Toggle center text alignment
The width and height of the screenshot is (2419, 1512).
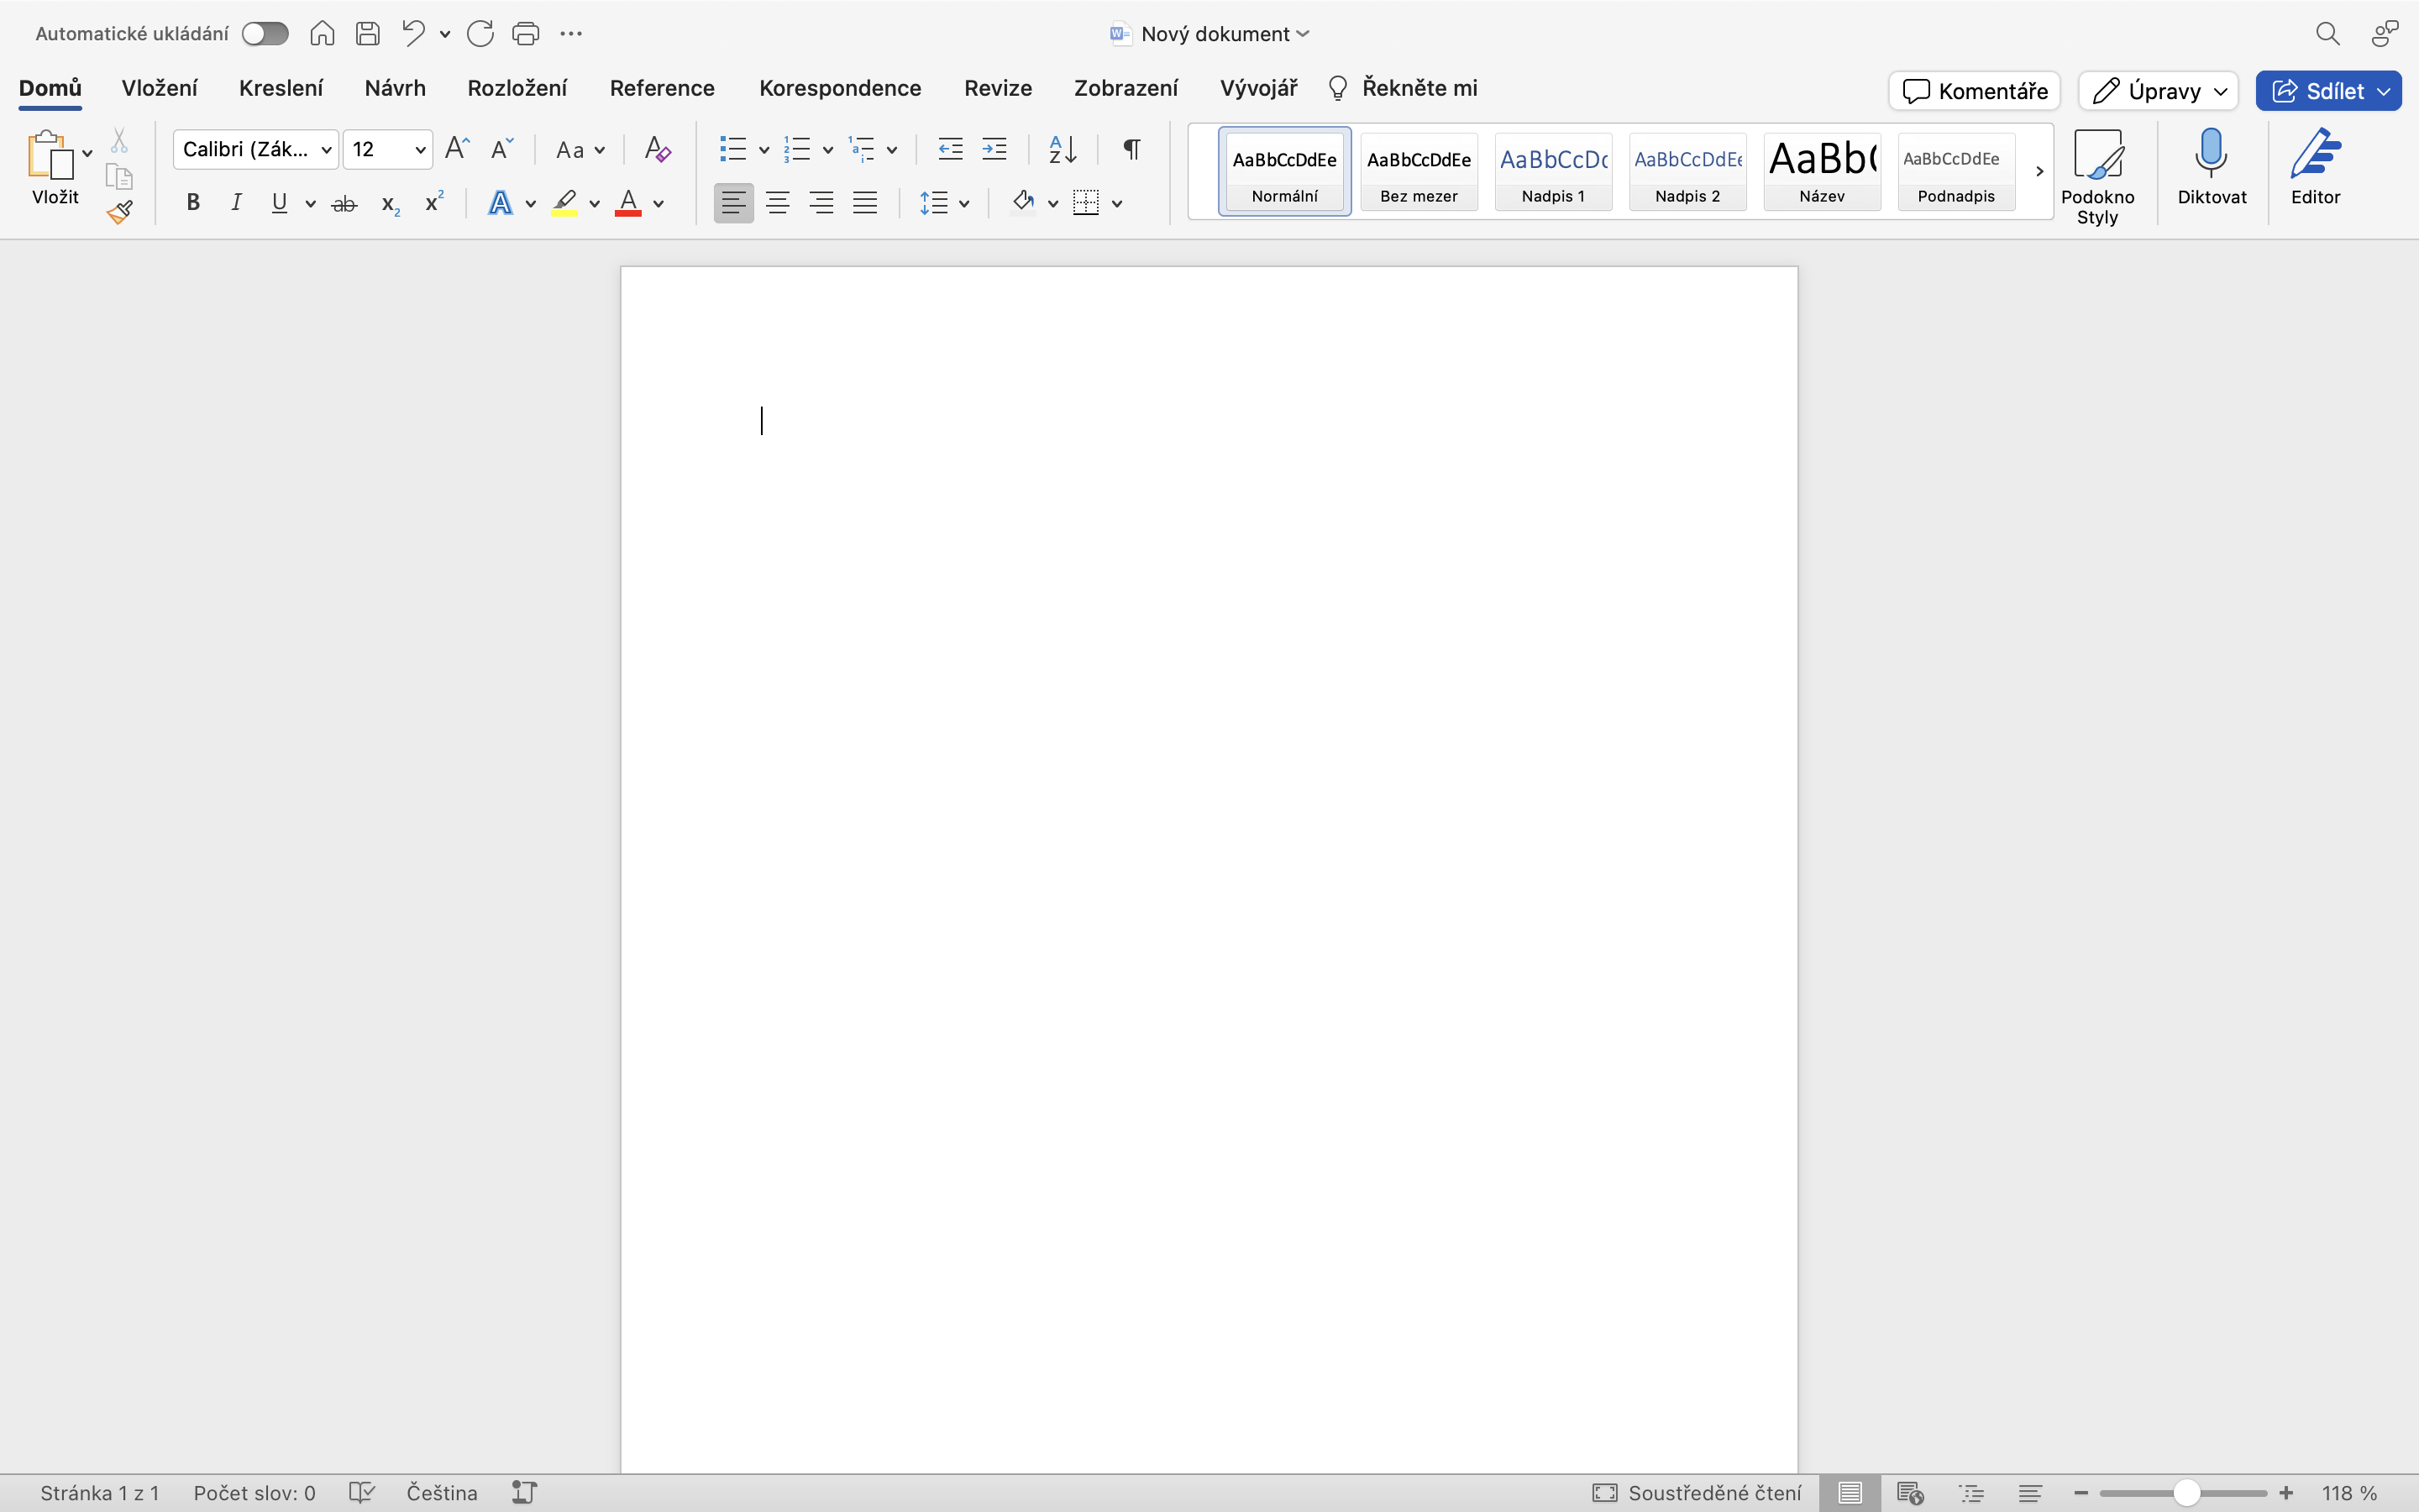(x=778, y=202)
